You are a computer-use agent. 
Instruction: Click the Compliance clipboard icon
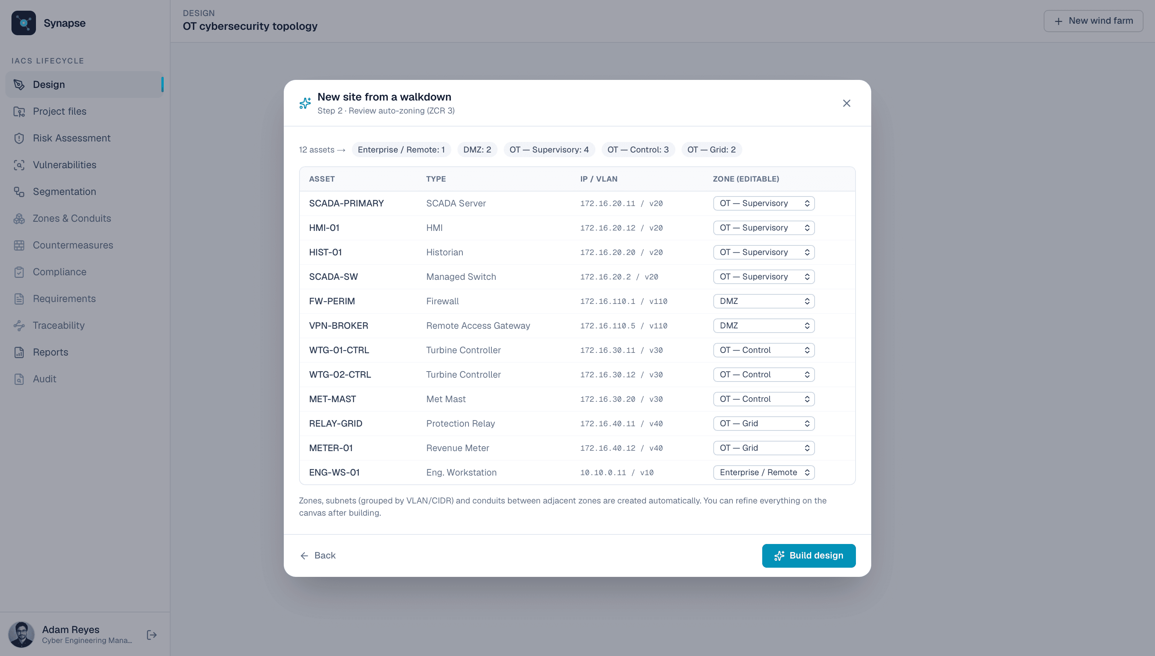[19, 272]
